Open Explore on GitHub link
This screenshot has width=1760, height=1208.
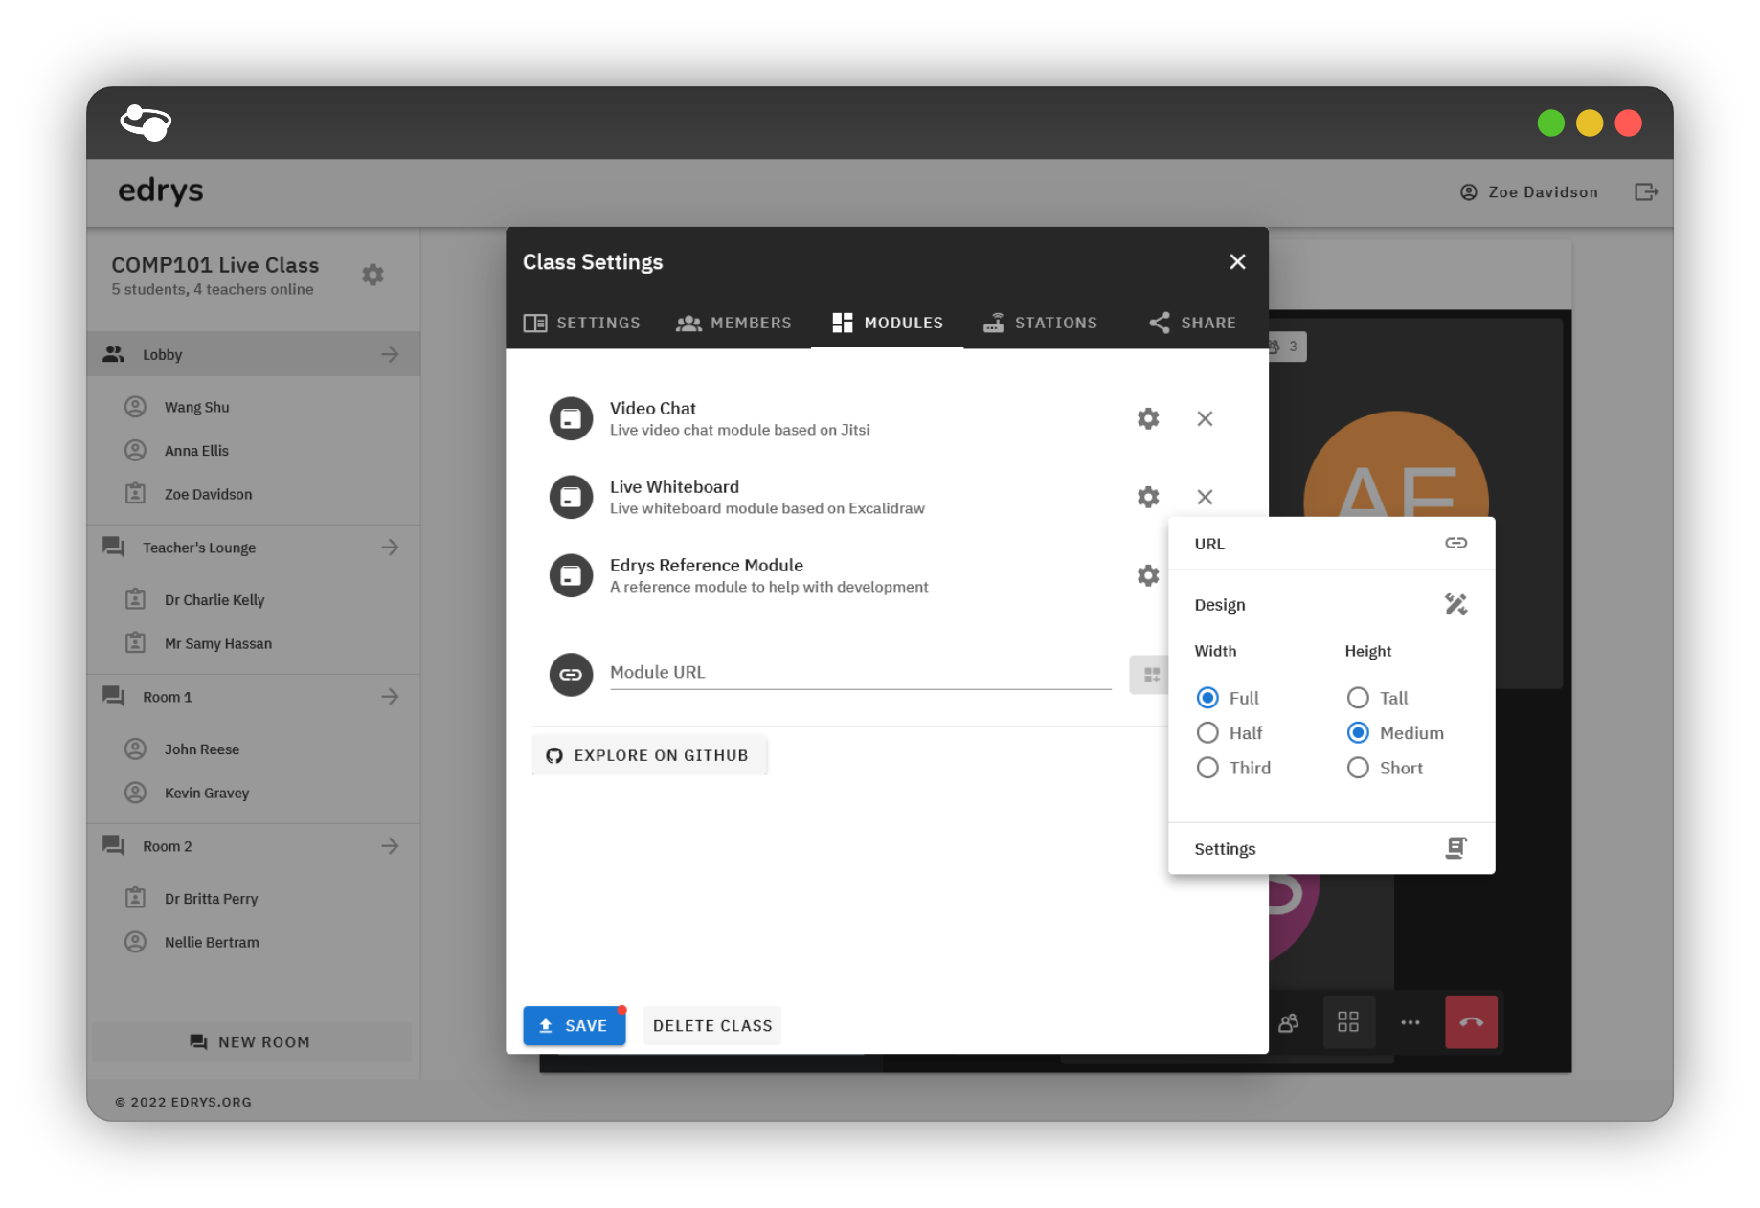click(x=648, y=755)
